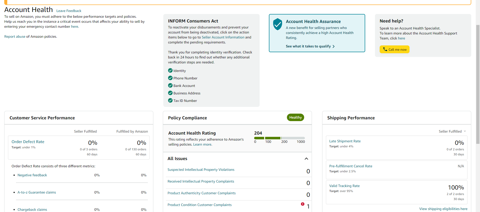Click the Report abuse link

pyautogui.click(x=15, y=36)
